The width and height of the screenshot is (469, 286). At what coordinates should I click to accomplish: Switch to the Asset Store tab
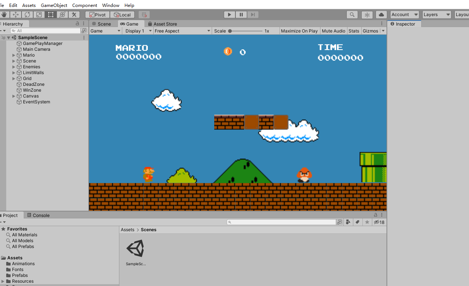click(x=162, y=24)
